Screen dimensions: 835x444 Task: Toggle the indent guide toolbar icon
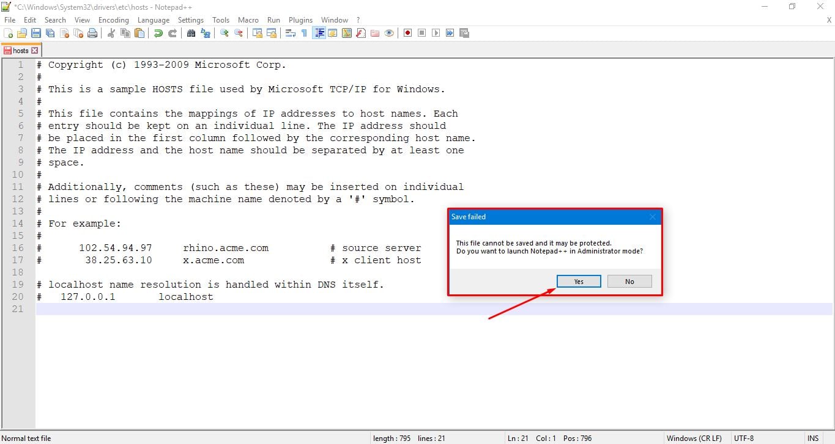(319, 34)
